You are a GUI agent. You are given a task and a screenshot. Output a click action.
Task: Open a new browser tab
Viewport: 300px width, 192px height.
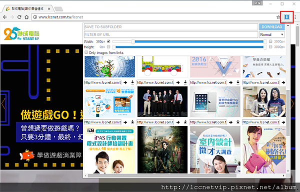point(58,9)
